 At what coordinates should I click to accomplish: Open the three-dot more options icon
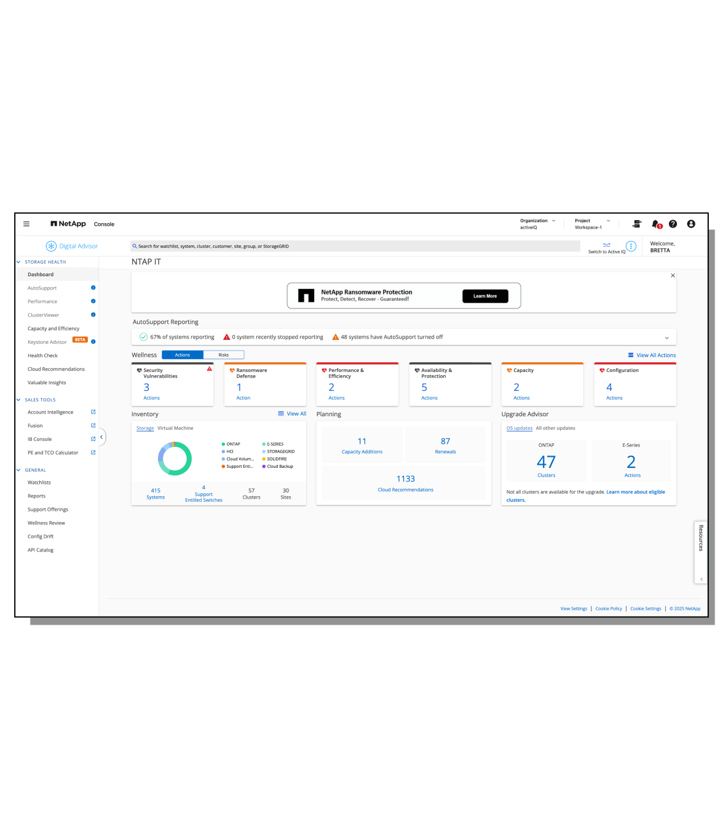point(631,246)
